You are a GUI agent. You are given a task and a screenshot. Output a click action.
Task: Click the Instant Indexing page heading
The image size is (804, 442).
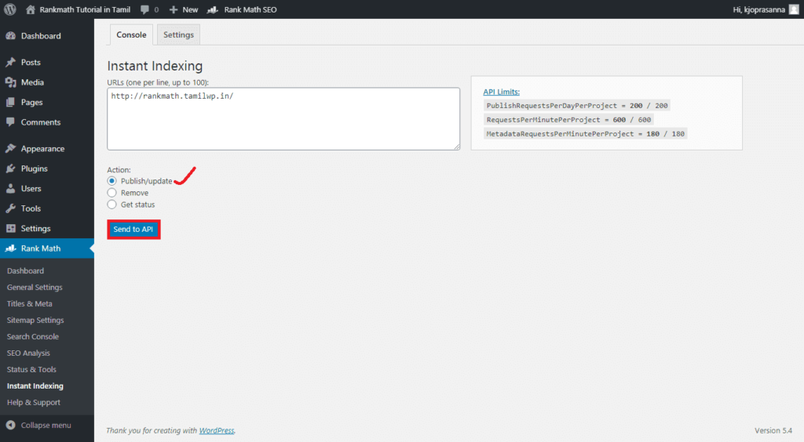pos(155,66)
